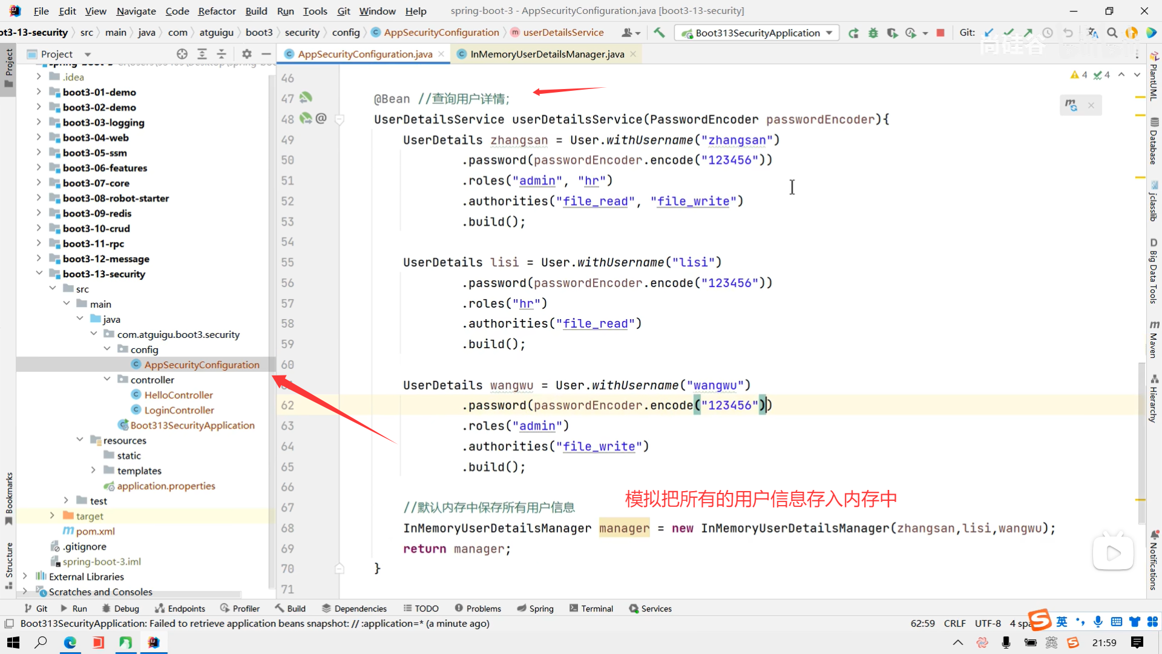The height and width of the screenshot is (654, 1162).
Task: Start debugging with the bug icon
Action: pos(873,33)
